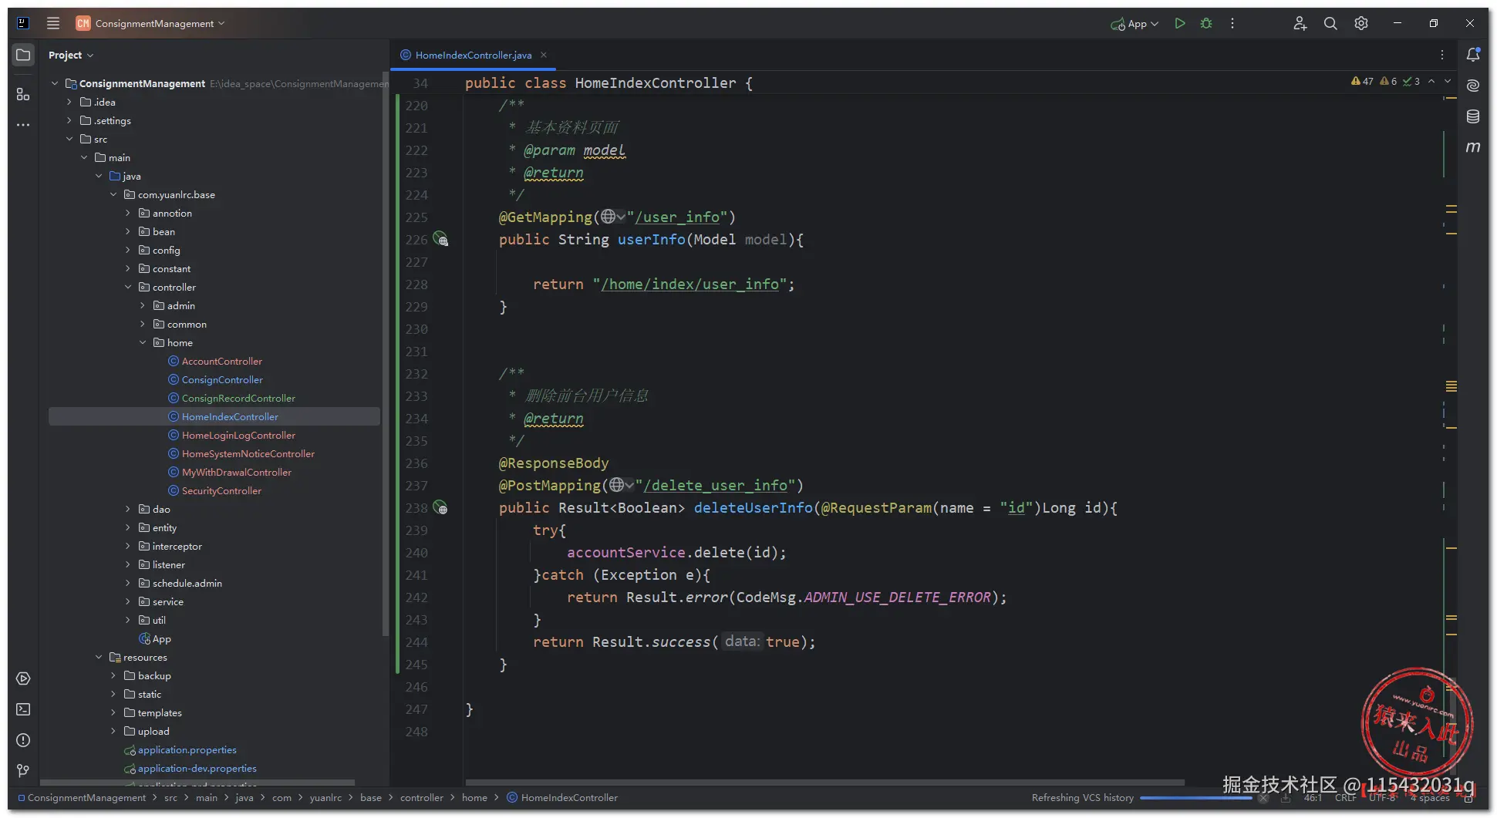This screenshot has width=1497, height=818.
Task: Expand the .idea folder
Action: 69,102
